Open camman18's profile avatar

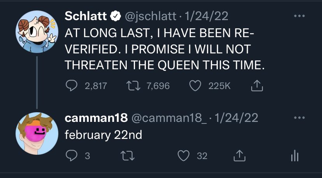point(37,133)
